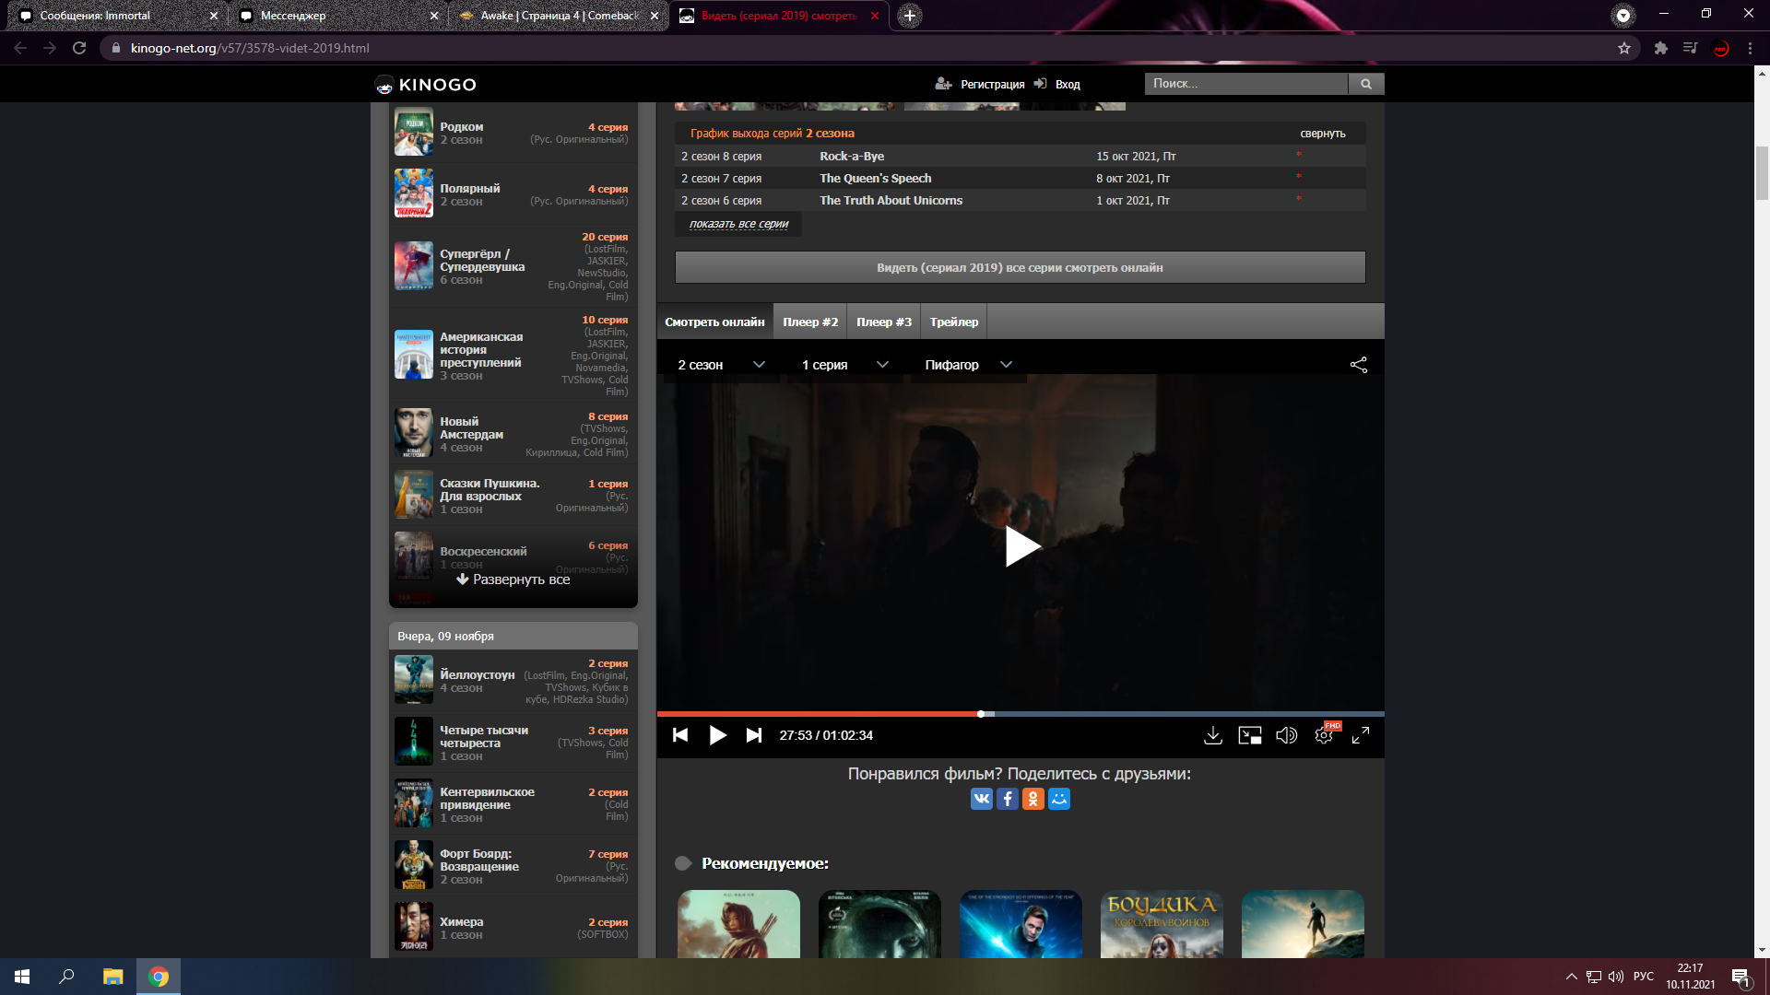Click the search magnifier button
The height and width of the screenshot is (995, 1770).
coord(1365,84)
